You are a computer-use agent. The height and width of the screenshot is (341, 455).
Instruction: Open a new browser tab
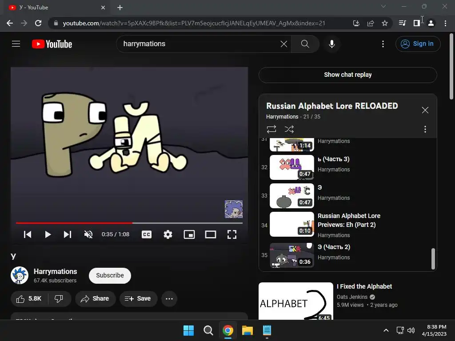click(120, 8)
